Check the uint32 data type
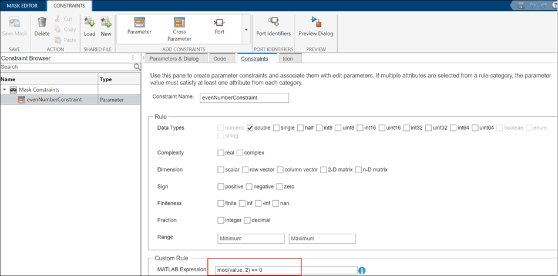 point(428,127)
